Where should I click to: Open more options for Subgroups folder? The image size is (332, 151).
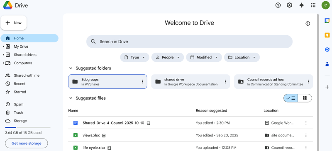pos(142,82)
